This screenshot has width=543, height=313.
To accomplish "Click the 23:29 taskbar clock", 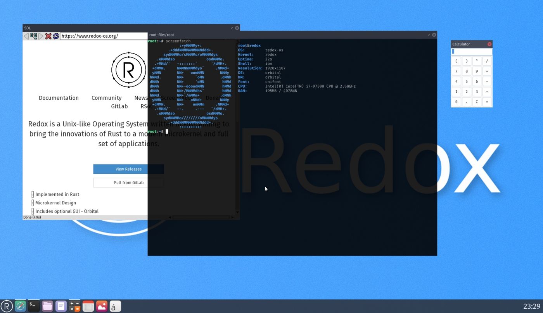I will [x=532, y=306].
